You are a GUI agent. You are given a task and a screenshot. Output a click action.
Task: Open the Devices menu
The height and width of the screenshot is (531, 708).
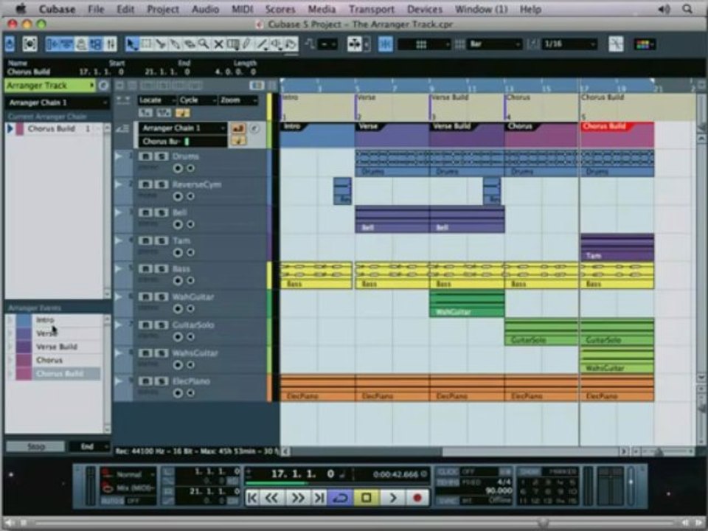[x=425, y=9]
